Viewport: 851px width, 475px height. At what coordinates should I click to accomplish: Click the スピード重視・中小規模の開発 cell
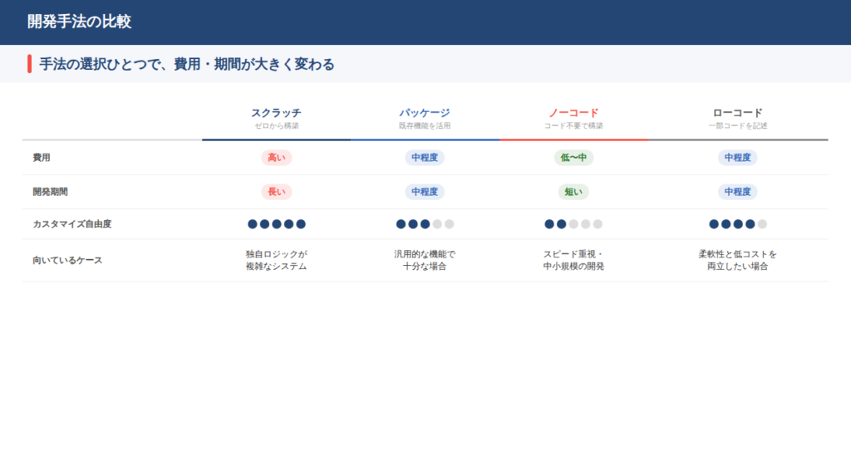573,260
